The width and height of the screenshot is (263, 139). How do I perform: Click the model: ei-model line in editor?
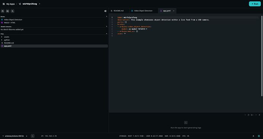134,29
